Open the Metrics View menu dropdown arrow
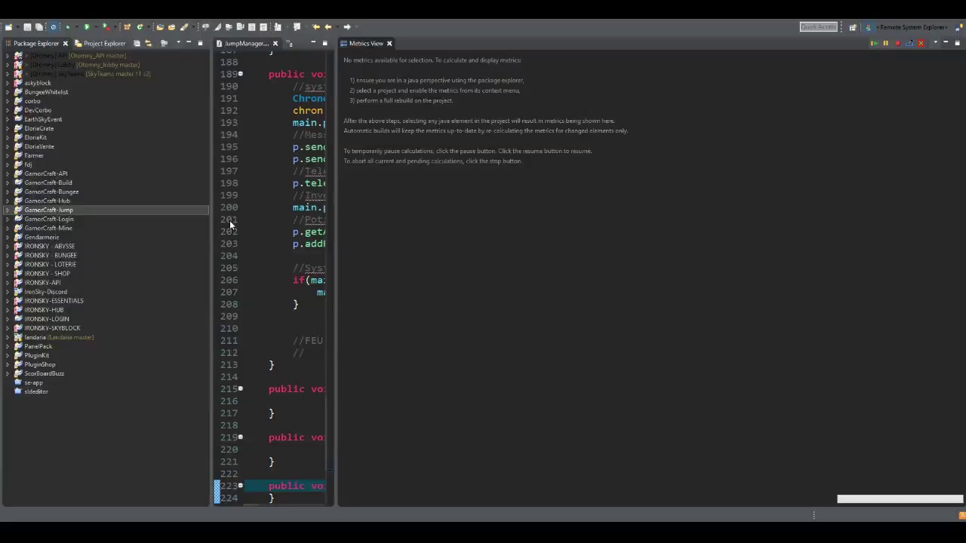Screen dimensions: 966x543 (x=936, y=42)
